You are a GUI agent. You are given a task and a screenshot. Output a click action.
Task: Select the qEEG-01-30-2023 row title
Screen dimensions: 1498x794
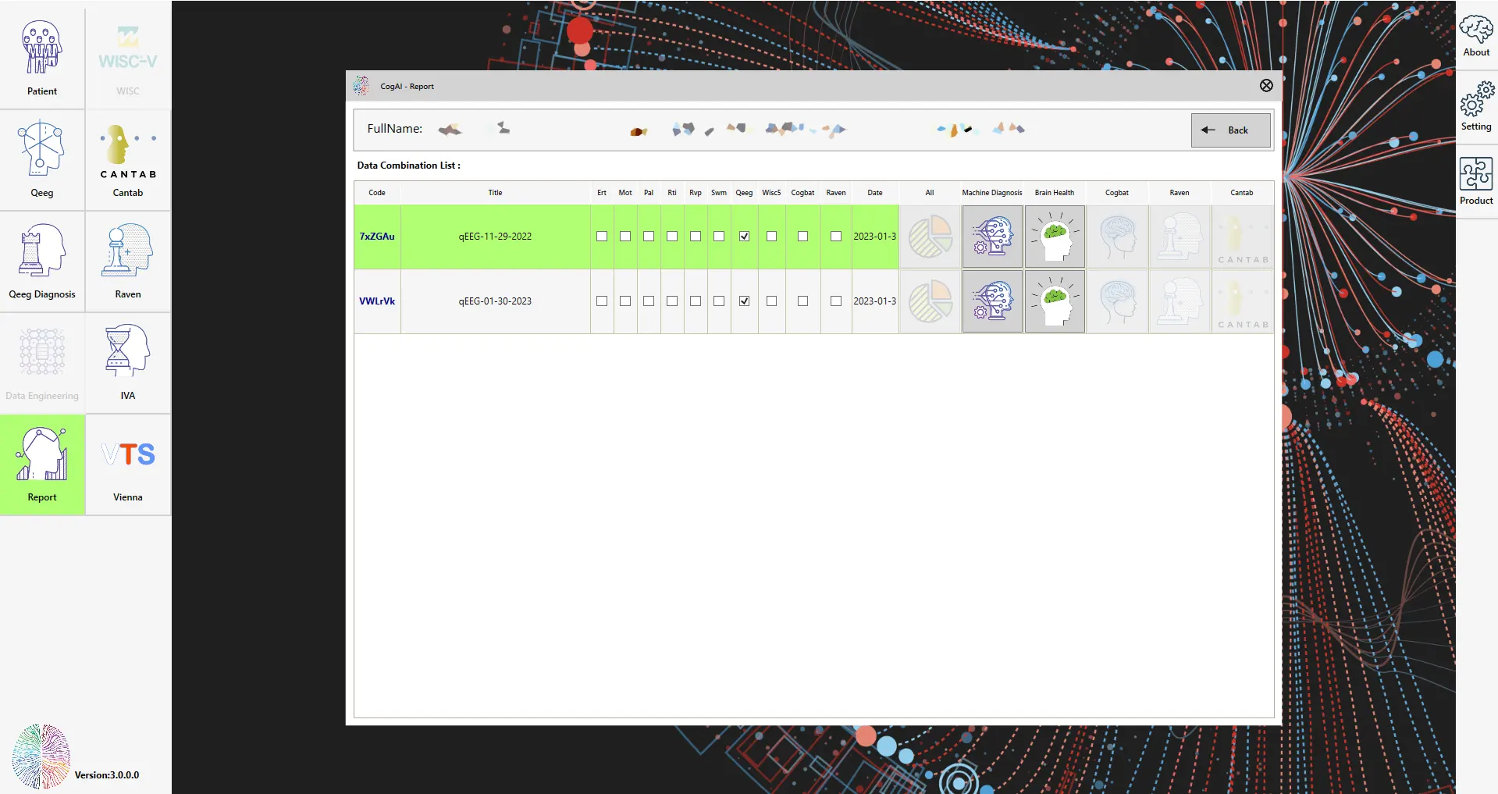[495, 301]
